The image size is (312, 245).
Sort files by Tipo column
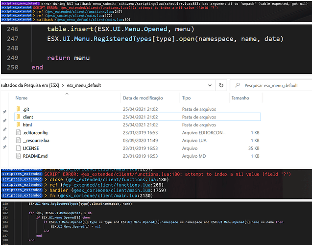pos(187,98)
